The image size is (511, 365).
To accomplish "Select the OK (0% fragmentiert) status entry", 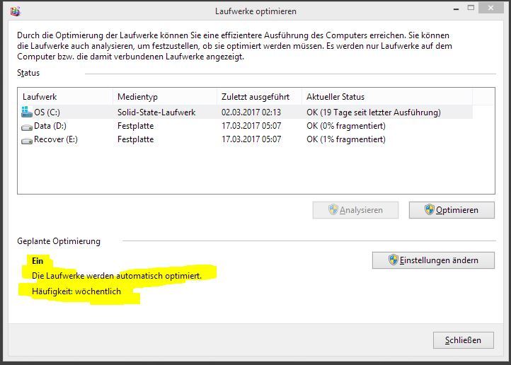I will (346, 126).
